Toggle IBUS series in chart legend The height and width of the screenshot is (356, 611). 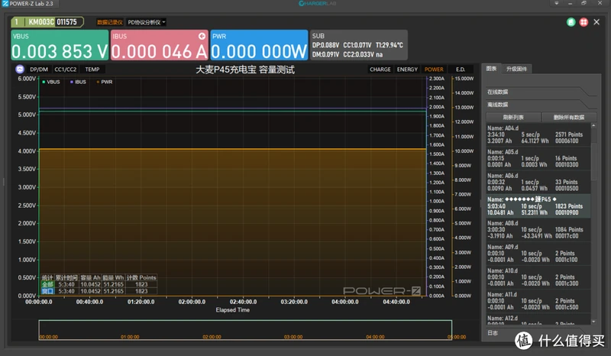tap(79, 82)
